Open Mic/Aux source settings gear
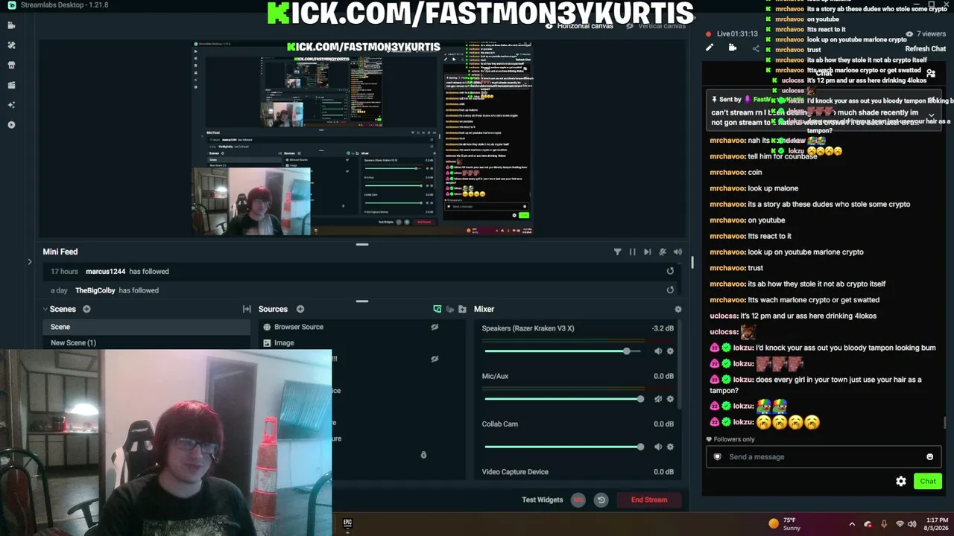 (670, 399)
